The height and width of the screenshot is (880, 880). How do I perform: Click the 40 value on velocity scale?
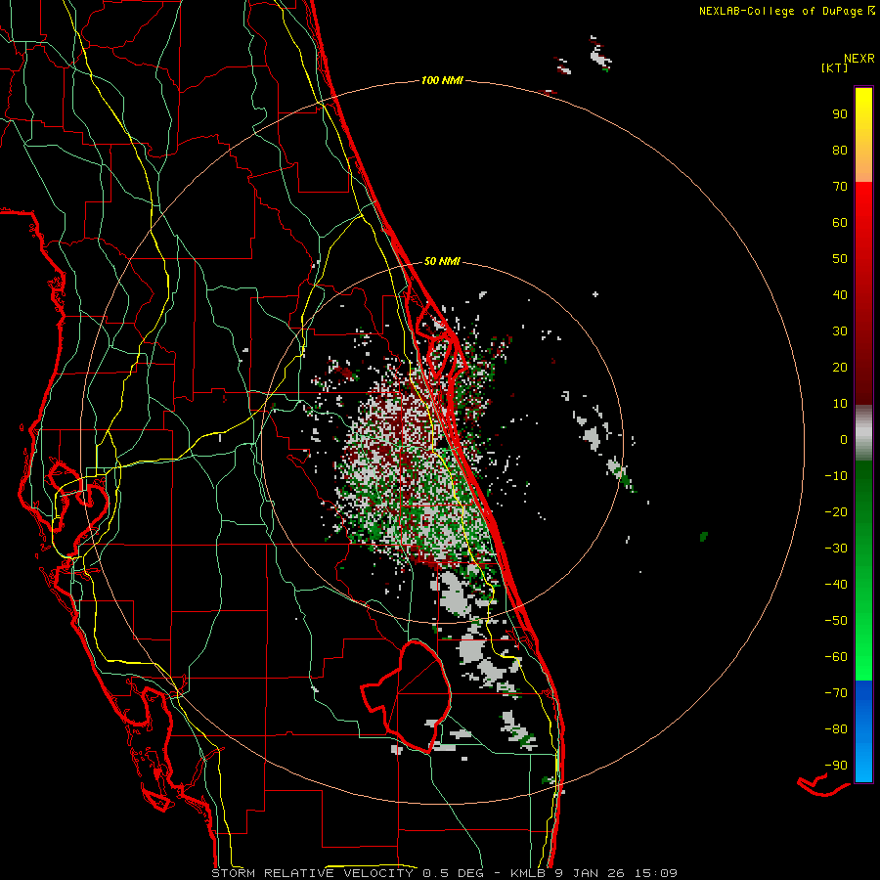[840, 295]
